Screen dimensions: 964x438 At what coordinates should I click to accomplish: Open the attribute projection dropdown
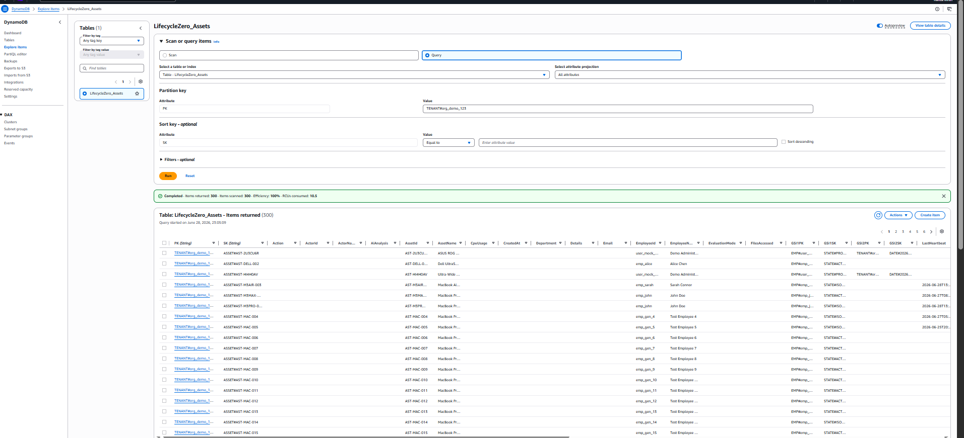(750, 75)
